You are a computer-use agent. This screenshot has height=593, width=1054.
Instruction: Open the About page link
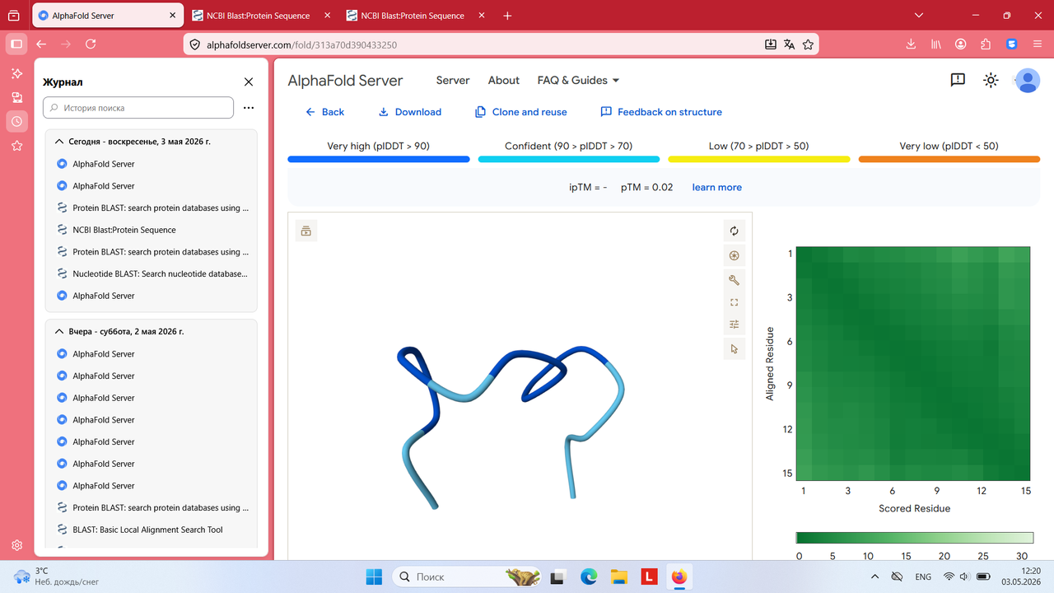click(504, 80)
